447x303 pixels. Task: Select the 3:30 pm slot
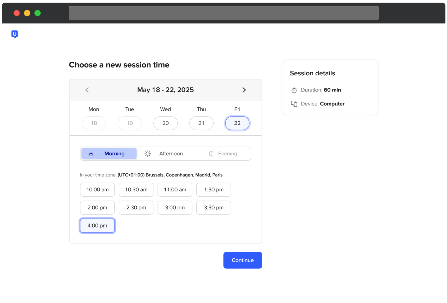[214, 208]
